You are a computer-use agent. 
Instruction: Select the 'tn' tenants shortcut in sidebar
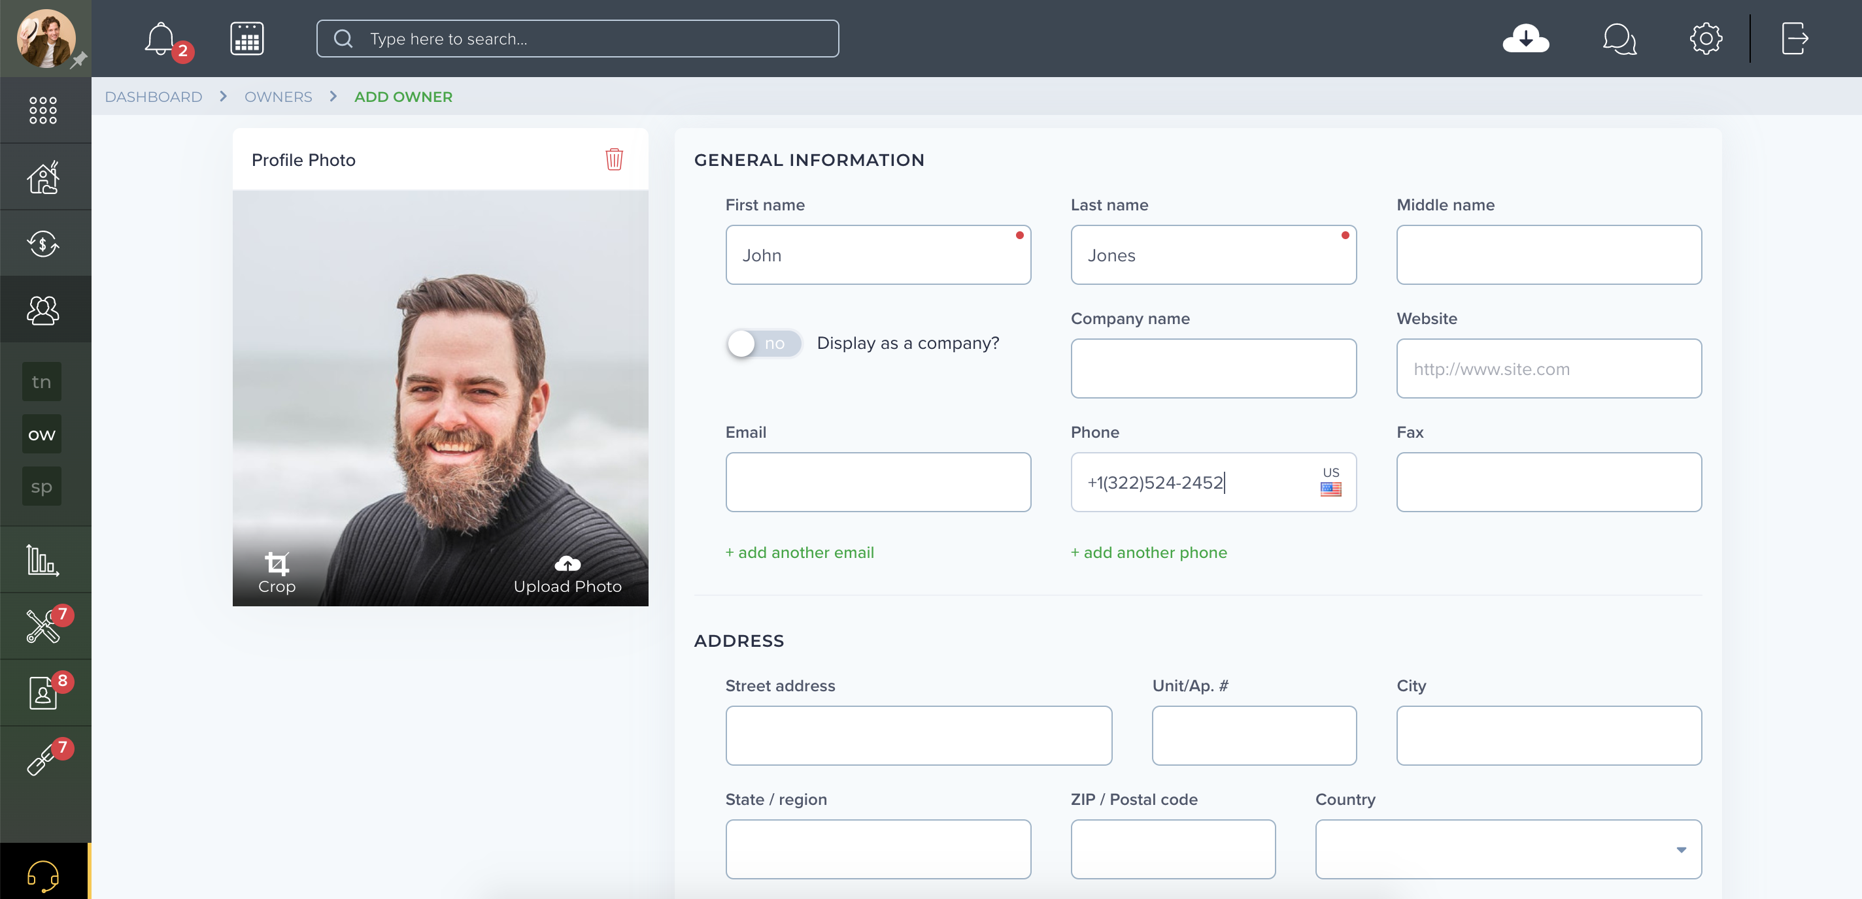(x=41, y=382)
